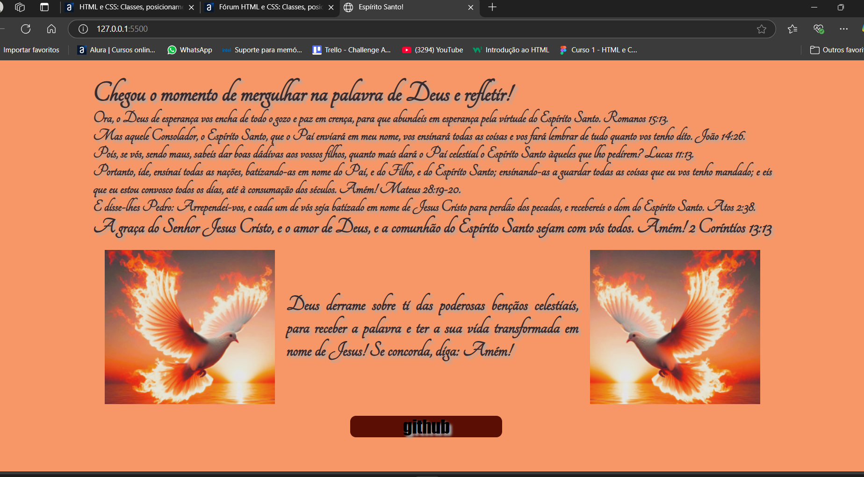This screenshot has width=864, height=477.
Task: Click the left flaming dove image
Action: click(x=190, y=327)
